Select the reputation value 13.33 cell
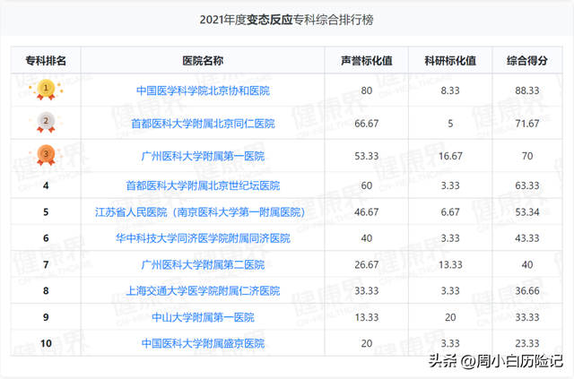 (x=367, y=317)
